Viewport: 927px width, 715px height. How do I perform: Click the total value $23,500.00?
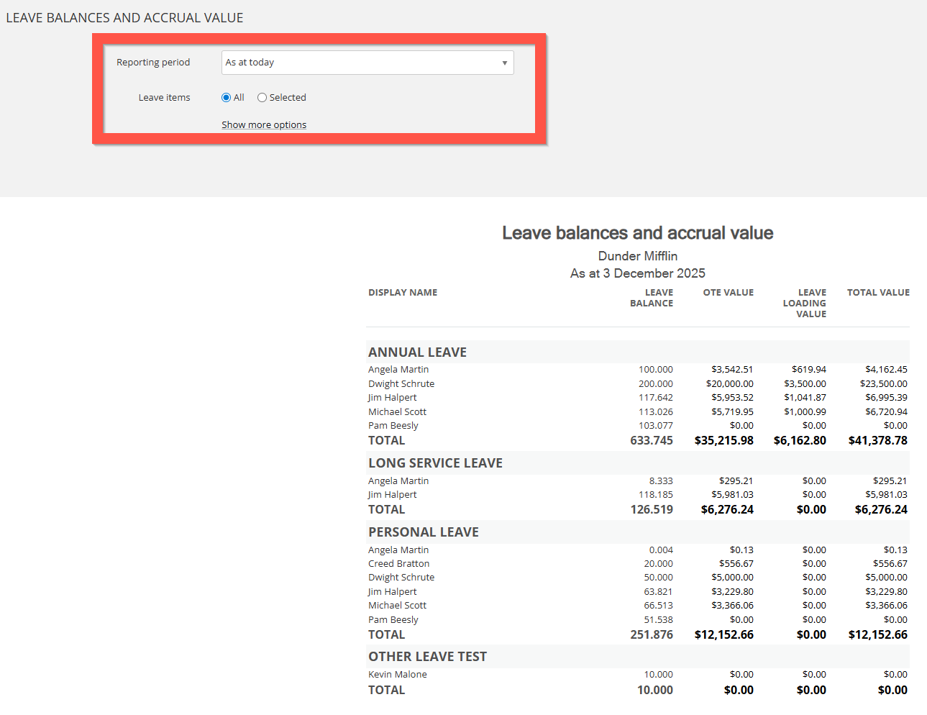pos(883,384)
